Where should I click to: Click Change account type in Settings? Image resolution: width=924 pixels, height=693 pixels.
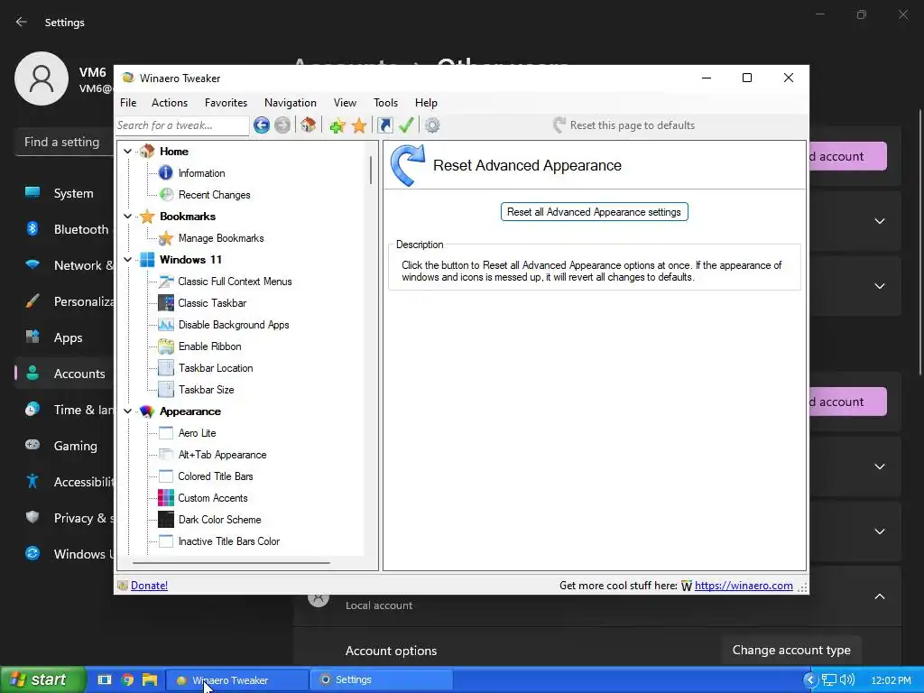[x=791, y=650]
